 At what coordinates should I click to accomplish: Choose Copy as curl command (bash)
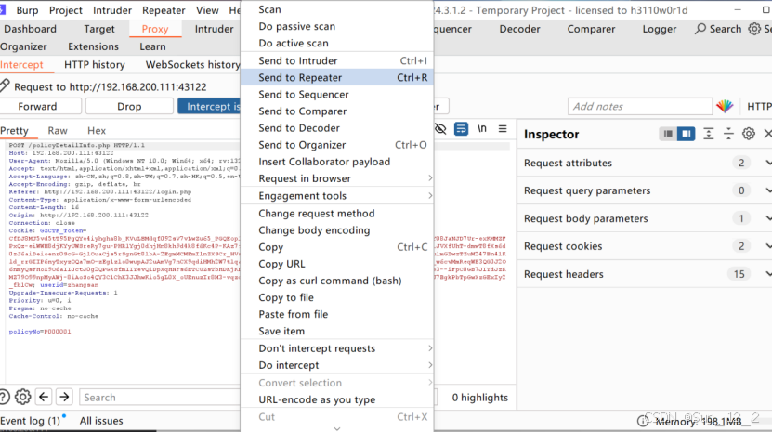pos(337,281)
